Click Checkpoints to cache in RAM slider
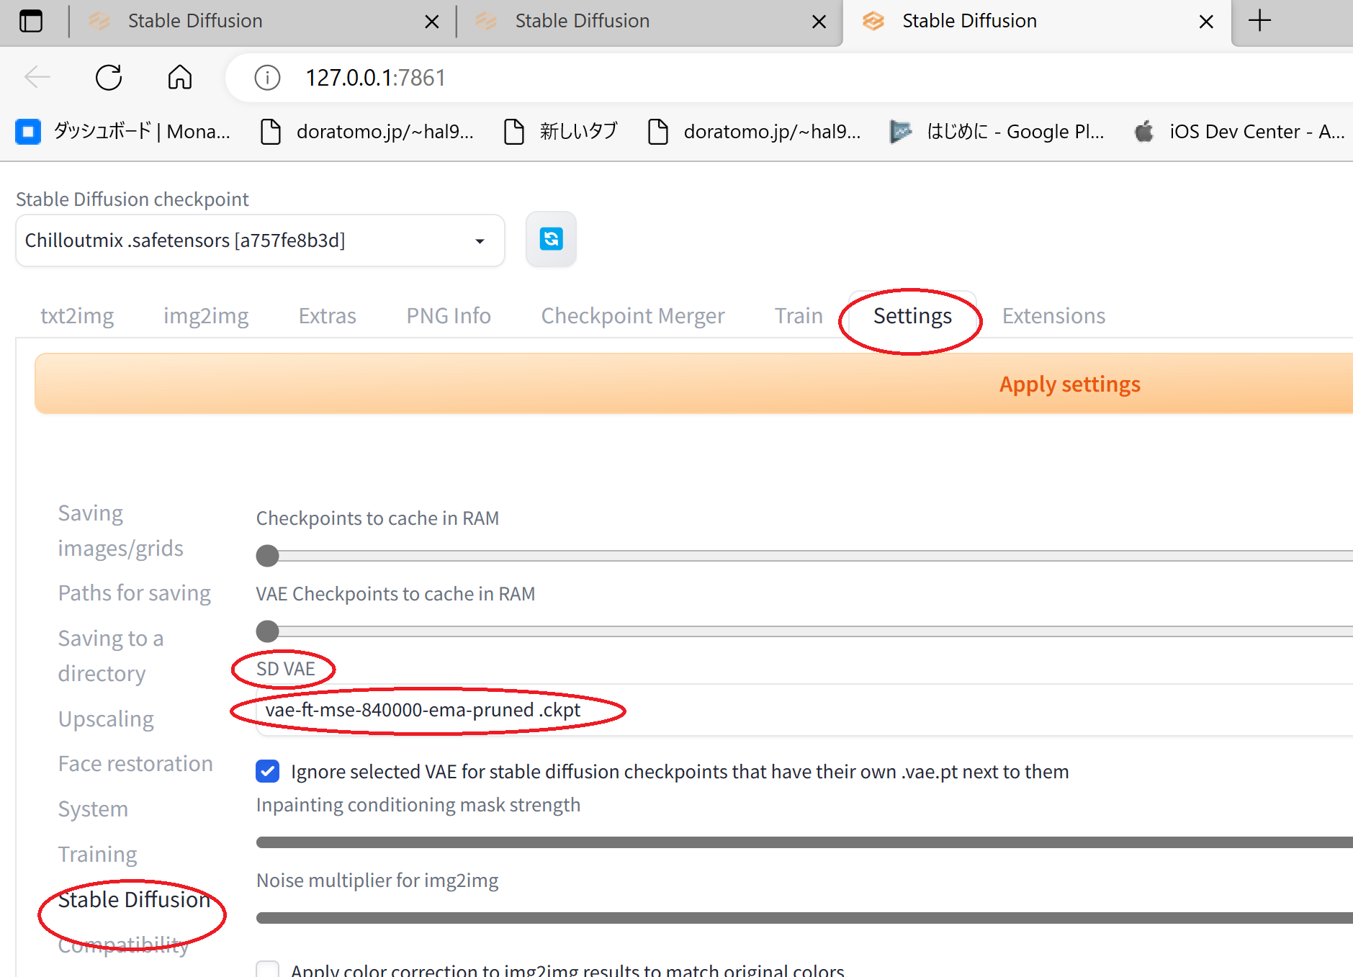1353x977 pixels. 804,555
